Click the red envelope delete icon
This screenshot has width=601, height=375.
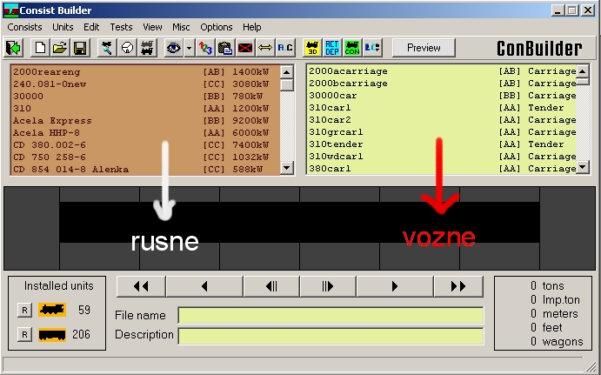pyautogui.click(x=244, y=48)
